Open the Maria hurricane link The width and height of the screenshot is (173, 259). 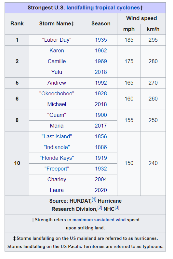tap(57, 126)
